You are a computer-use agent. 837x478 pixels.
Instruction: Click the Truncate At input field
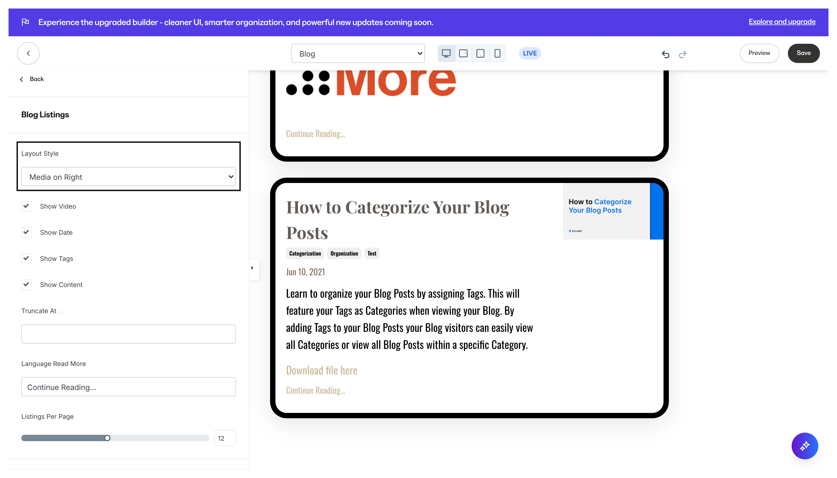(x=128, y=334)
